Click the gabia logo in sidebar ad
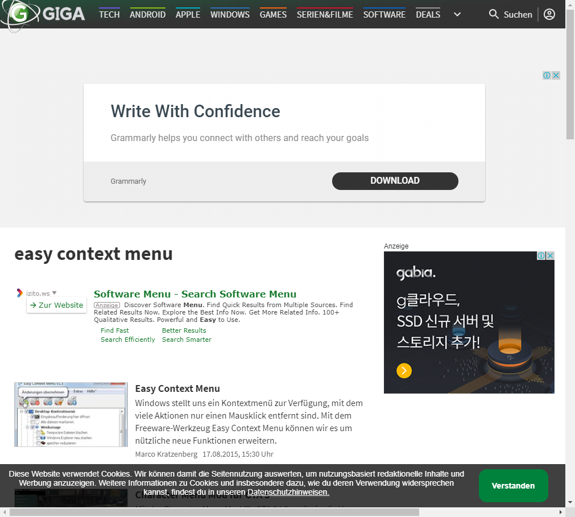575x517 pixels. 416,273
